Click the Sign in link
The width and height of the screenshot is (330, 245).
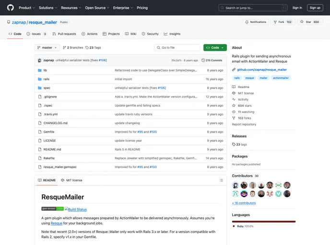[x=297, y=8]
